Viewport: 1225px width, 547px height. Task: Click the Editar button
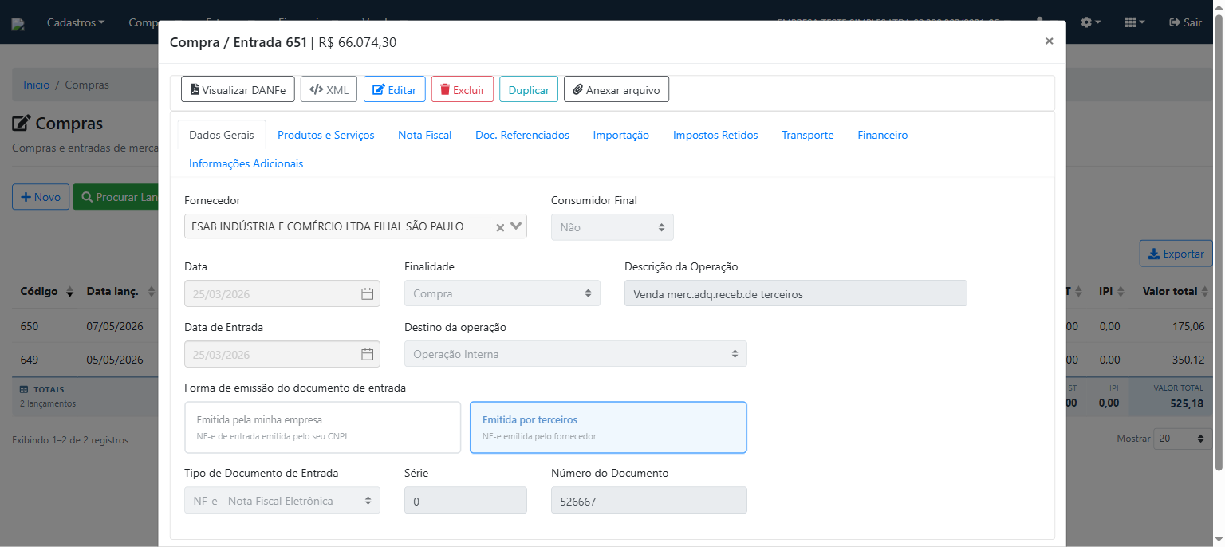[x=394, y=89]
